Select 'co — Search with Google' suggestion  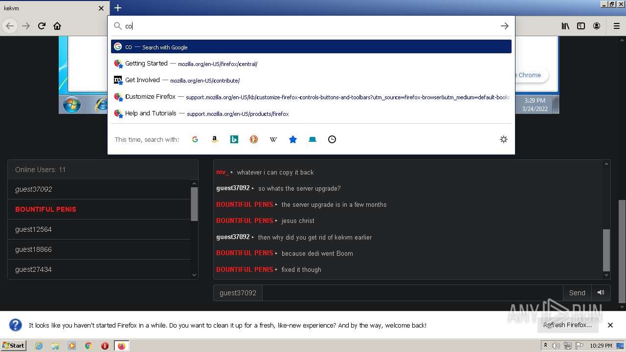coord(311,47)
